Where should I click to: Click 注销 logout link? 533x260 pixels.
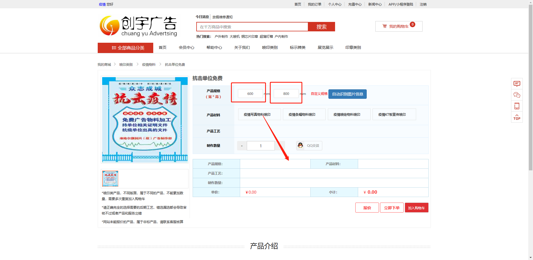pos(423,4)
